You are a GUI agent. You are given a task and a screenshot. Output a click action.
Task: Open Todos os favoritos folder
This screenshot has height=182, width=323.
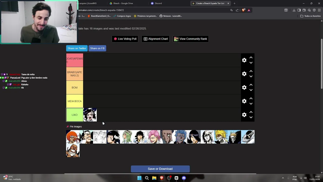click(310, 16)
